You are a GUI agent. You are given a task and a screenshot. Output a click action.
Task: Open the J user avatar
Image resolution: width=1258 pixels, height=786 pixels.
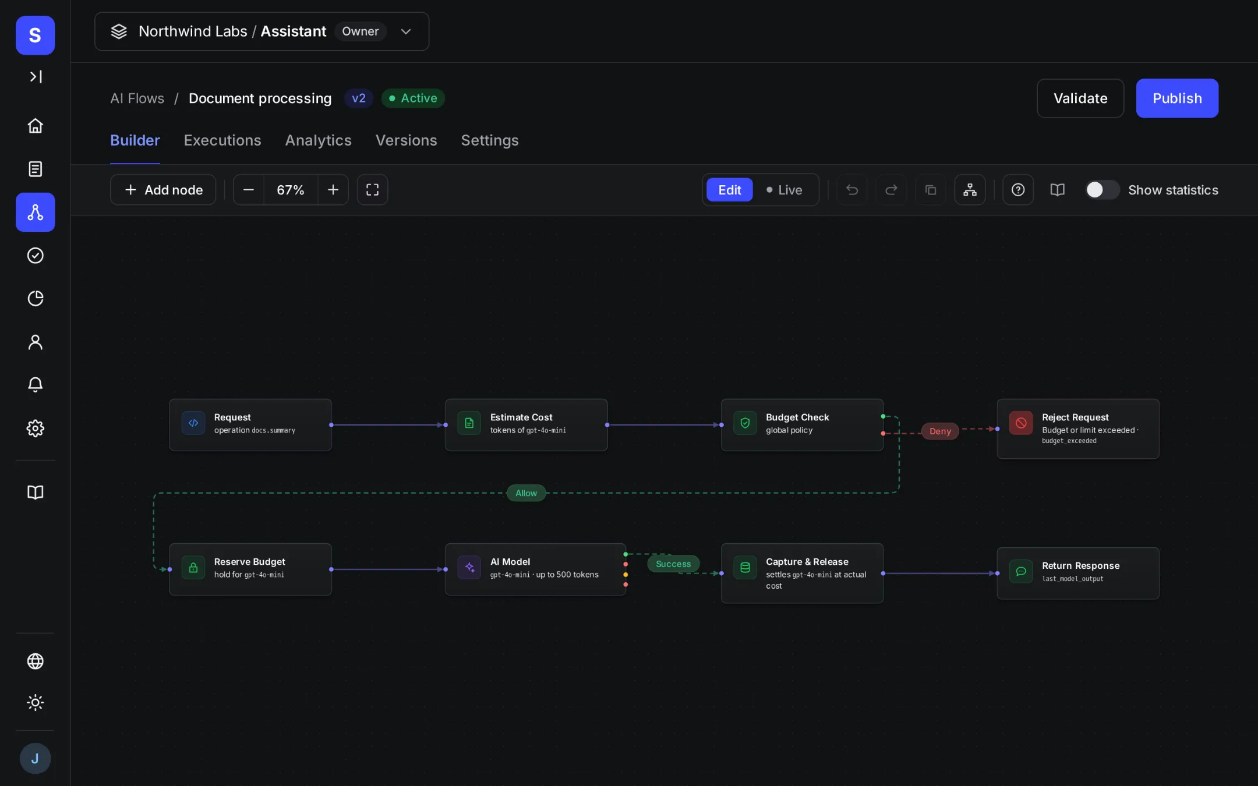point(35,758)
